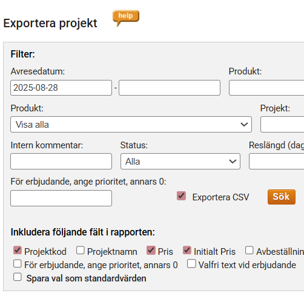The image size is (304, 299).
Task: Uncheck the Initialt Pris checkbox
Action: pos(187,250)
